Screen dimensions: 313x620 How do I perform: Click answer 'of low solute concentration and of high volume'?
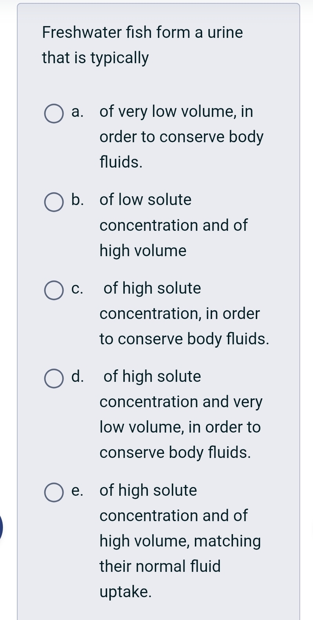tap(174, 225)
